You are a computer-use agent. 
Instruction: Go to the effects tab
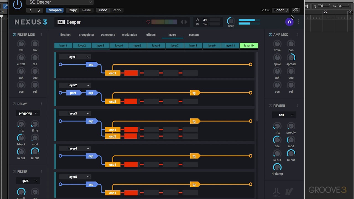(151, 35)
